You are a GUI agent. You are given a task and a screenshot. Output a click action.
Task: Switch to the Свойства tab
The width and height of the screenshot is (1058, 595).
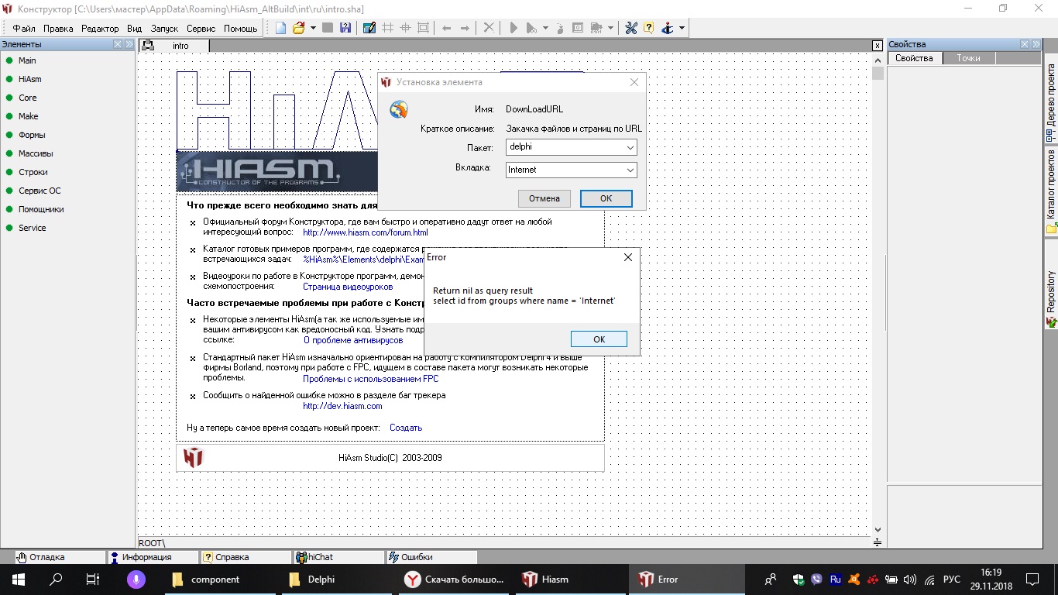point(915,58)
